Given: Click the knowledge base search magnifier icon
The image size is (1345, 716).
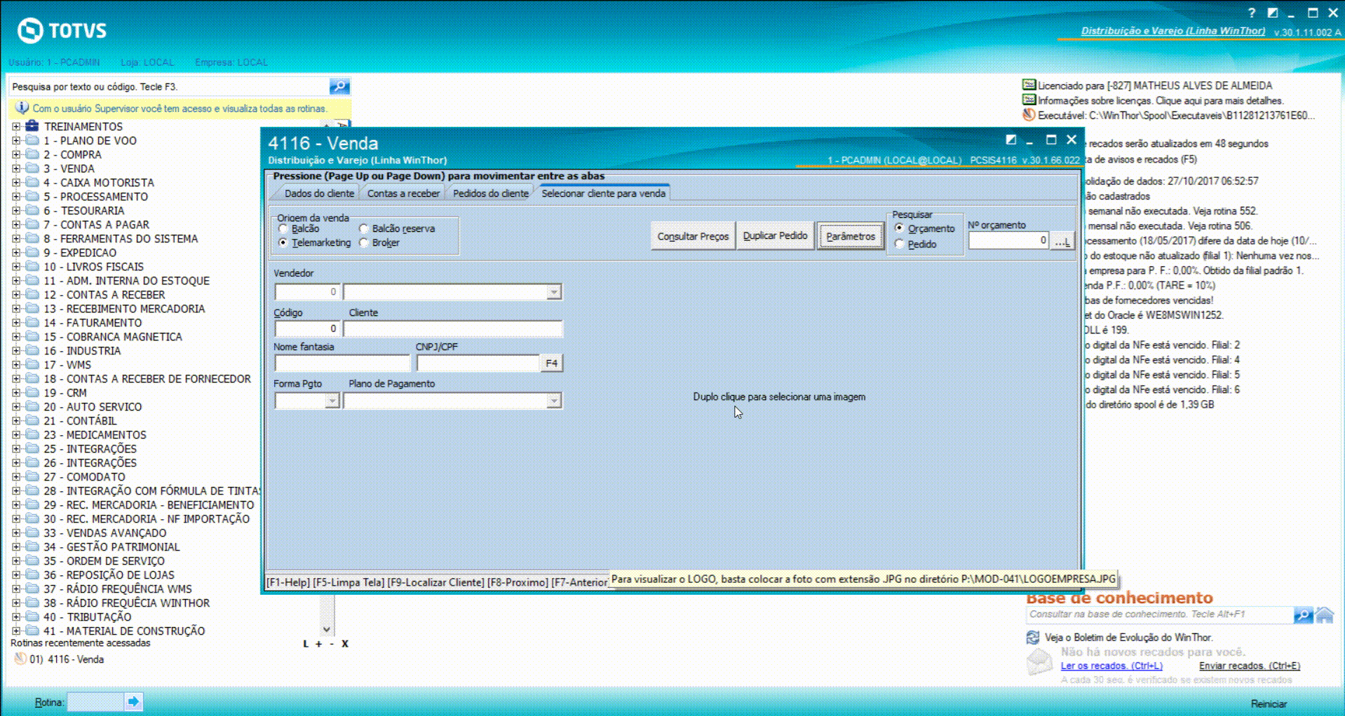Looking at the screenshot, I should pos(1303,614).
